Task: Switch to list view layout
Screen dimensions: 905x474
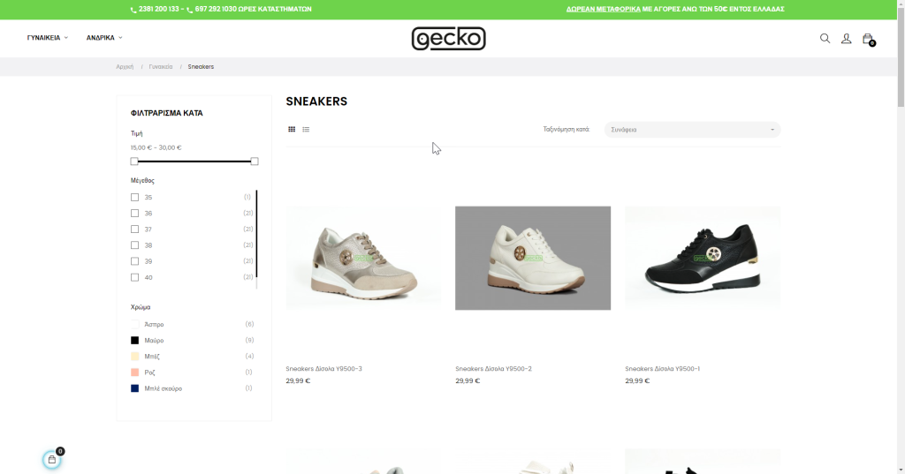Action: coord(306,129)
